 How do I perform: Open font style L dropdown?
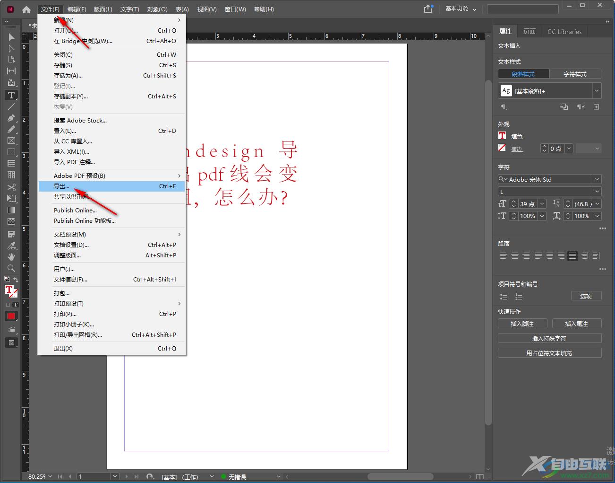597,192
